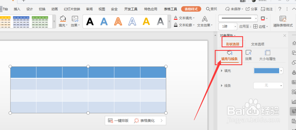Click the highlighted sidebar properties sliders icon
The image size is (296, 130).
(x=293, y=111)
